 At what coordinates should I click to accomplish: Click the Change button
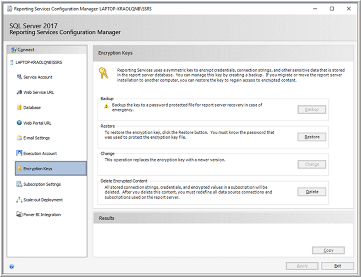tap(312, 164)
